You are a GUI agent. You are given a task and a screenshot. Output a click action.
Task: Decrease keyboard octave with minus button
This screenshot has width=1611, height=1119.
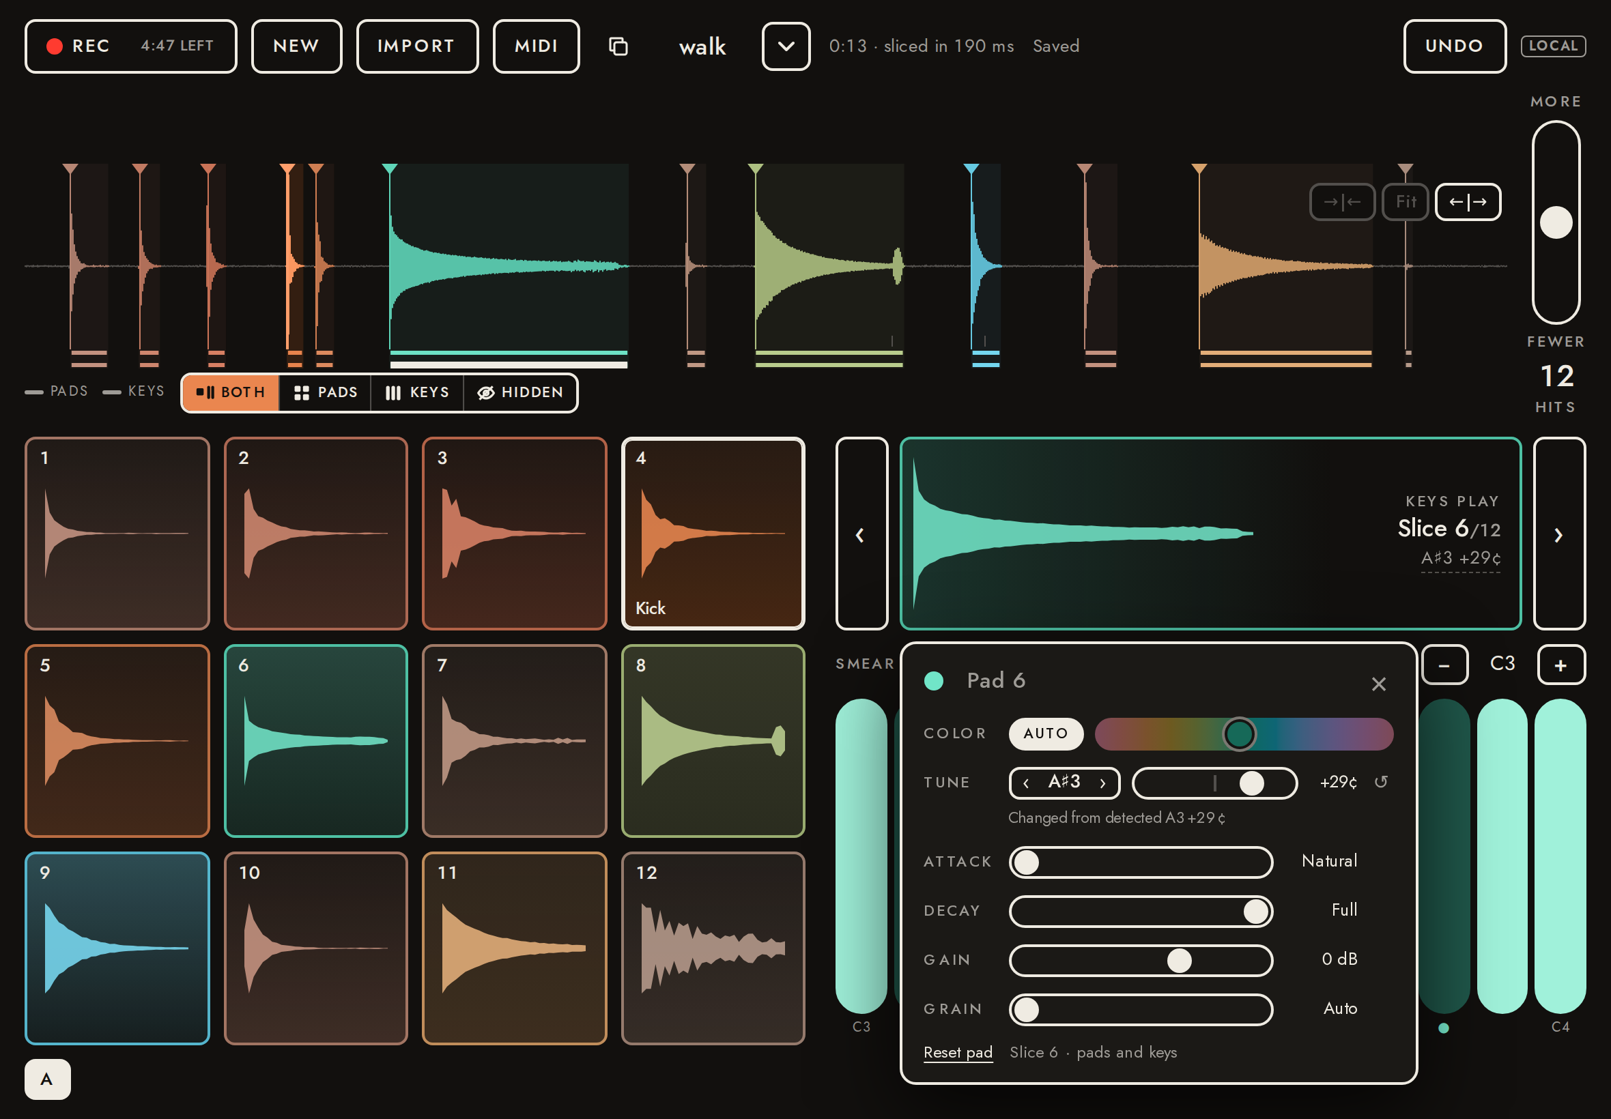[1444, 665]
